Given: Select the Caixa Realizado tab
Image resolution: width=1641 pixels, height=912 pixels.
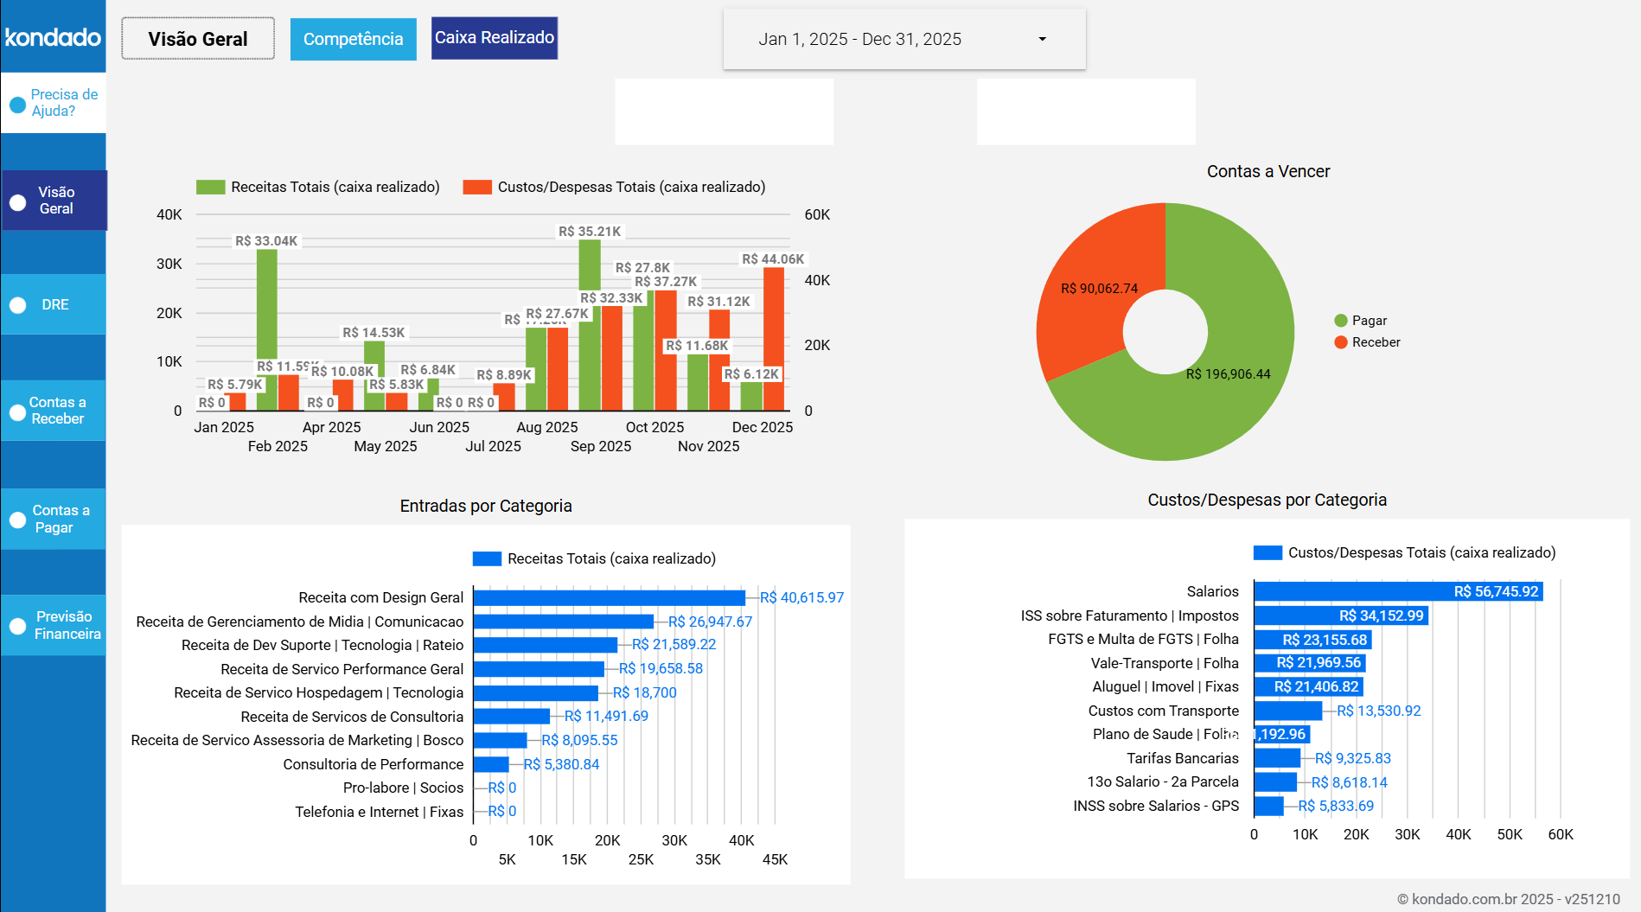Looking at the screenshot, I should click(x=494, y=38).
